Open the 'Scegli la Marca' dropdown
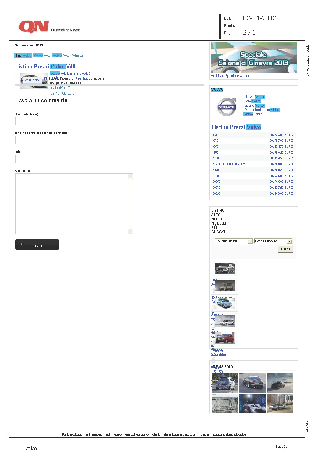Viewport: 328px width, 461px height. (234, 241)
